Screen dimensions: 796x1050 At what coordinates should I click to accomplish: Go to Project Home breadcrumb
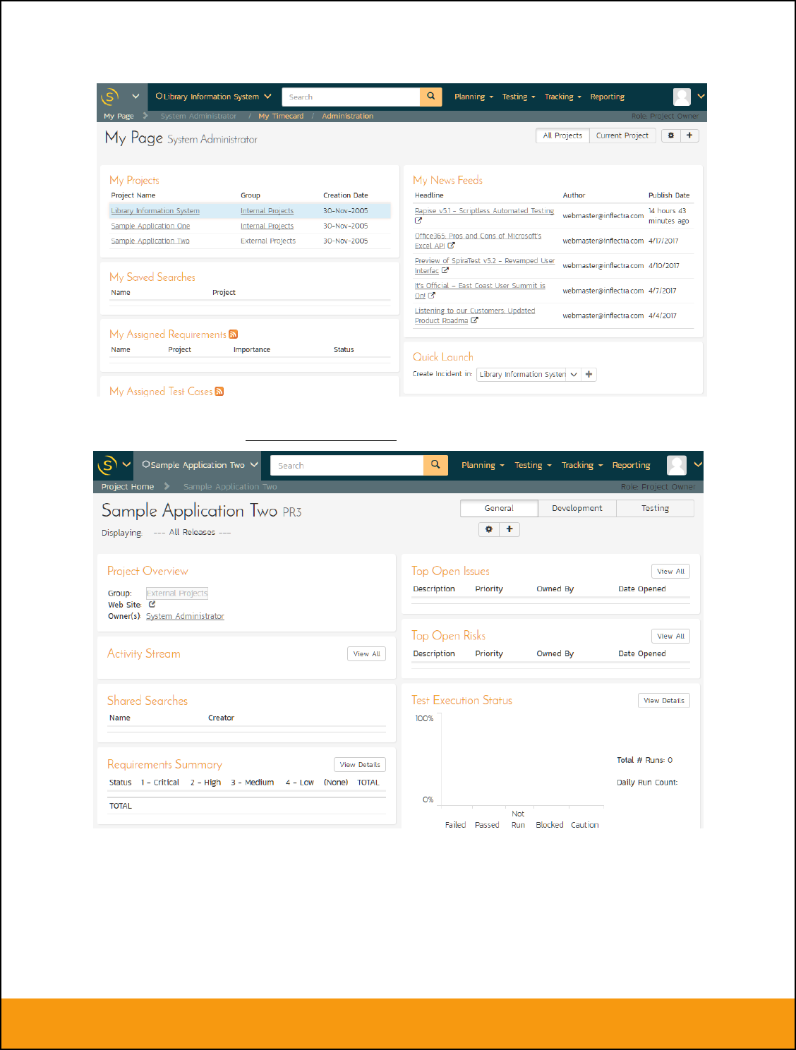coord(128,486)
